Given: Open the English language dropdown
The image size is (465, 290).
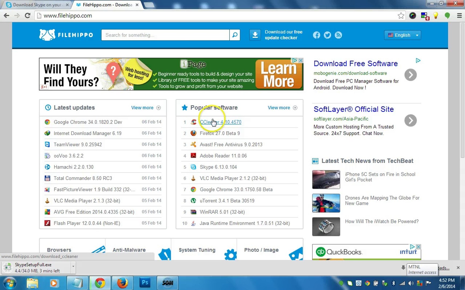Looking at the screenshot, I should pos(403,35).
